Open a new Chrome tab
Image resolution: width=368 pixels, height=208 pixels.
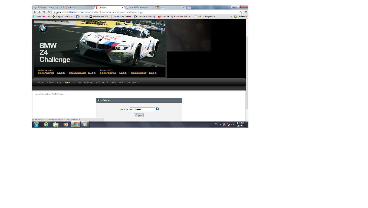pos(189,8)
